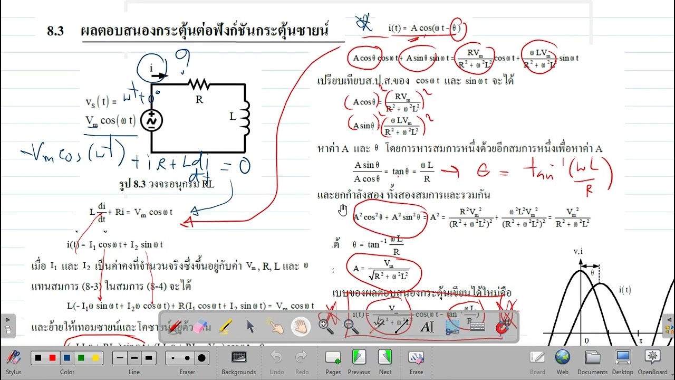Image resolution: width=675 pixels, height=380 pixels.
Task: Select the hand scroll-page tool
Action: [x=301, y=327]
